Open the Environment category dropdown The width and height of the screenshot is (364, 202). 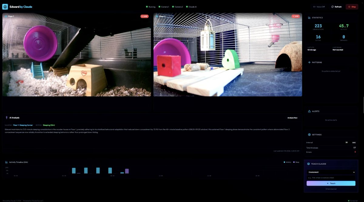[x=331, y=172]
